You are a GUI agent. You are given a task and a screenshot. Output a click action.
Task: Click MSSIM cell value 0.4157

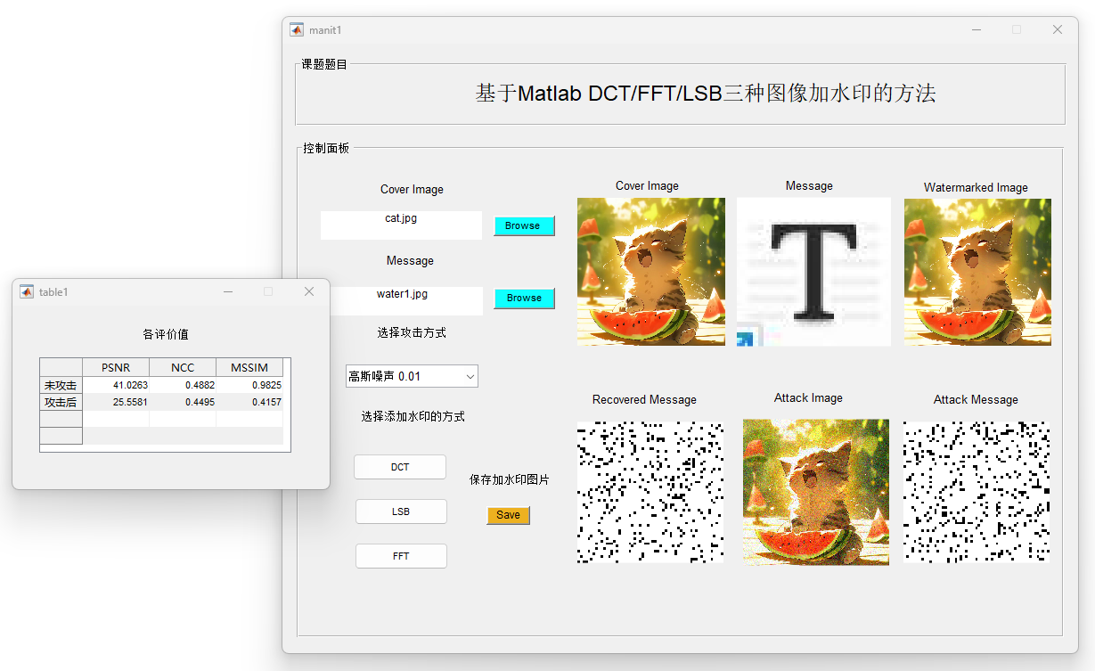(x=249, y=402)
